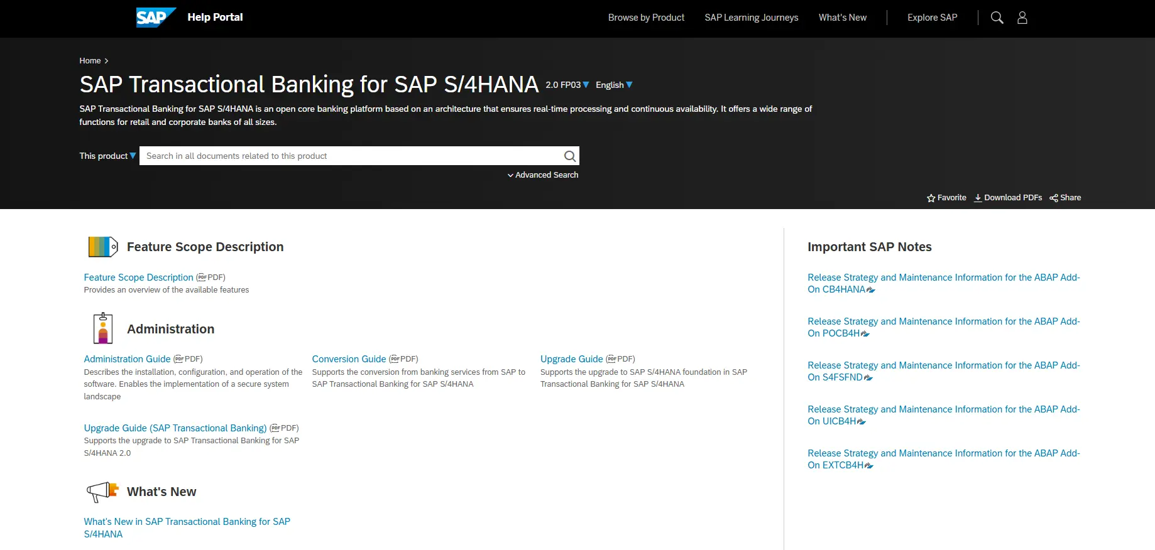Open the This product scope dropdown
The height and width of the screenshot is (550, 1155).
[x=107, y=156]
